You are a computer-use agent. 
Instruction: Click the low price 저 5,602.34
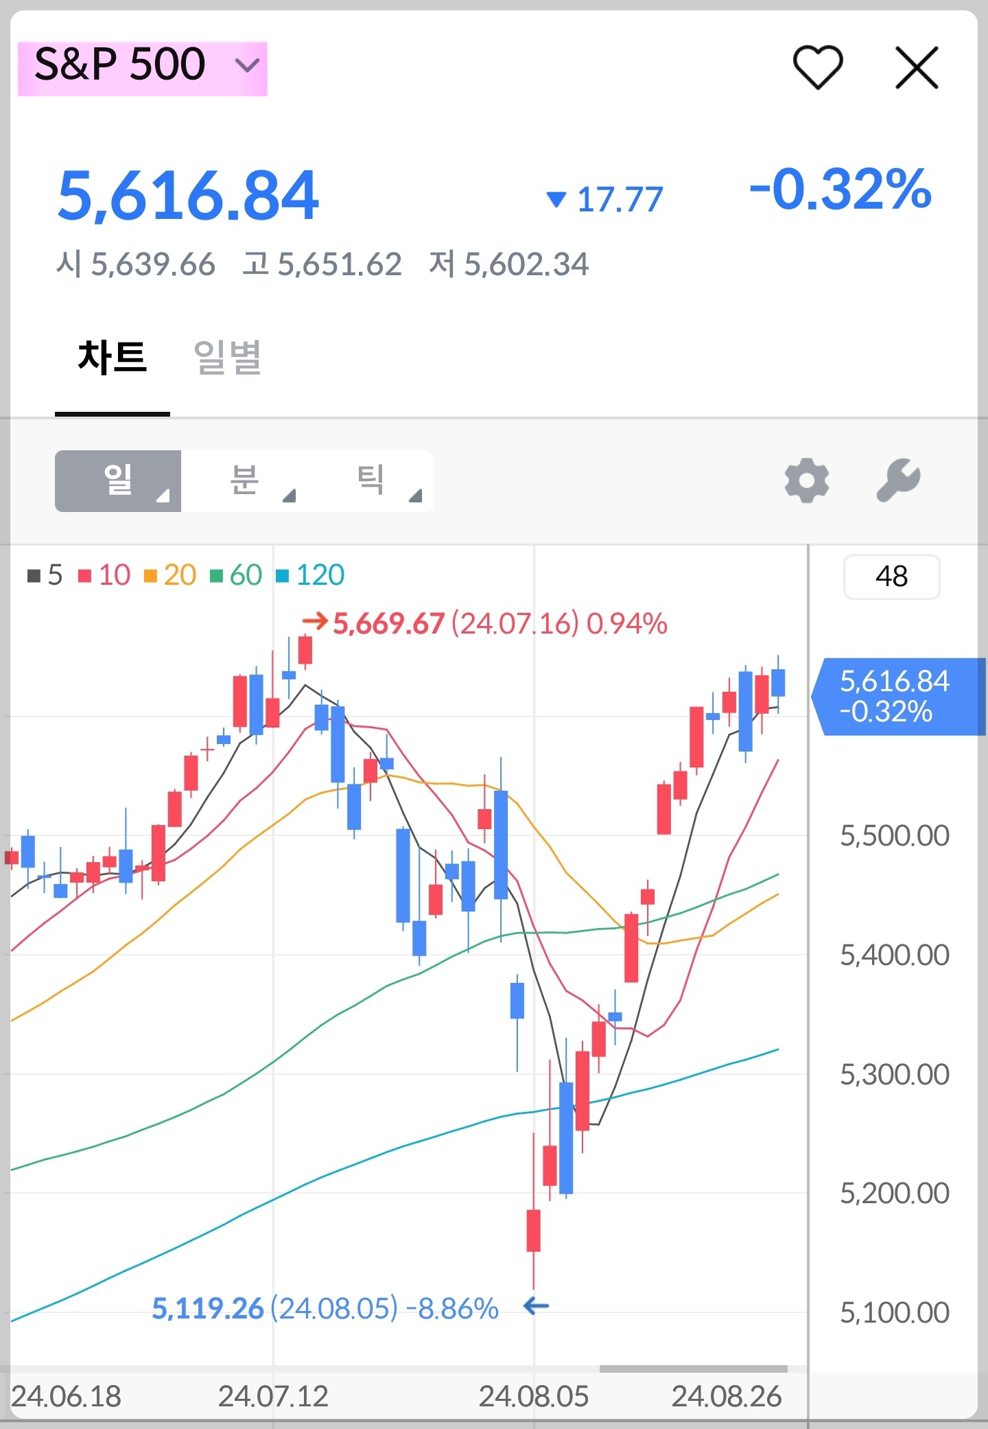tap(508, 264)
